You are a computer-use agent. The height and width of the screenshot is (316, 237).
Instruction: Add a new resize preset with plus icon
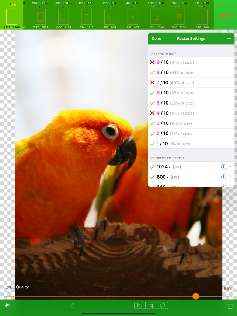(229, 38)
